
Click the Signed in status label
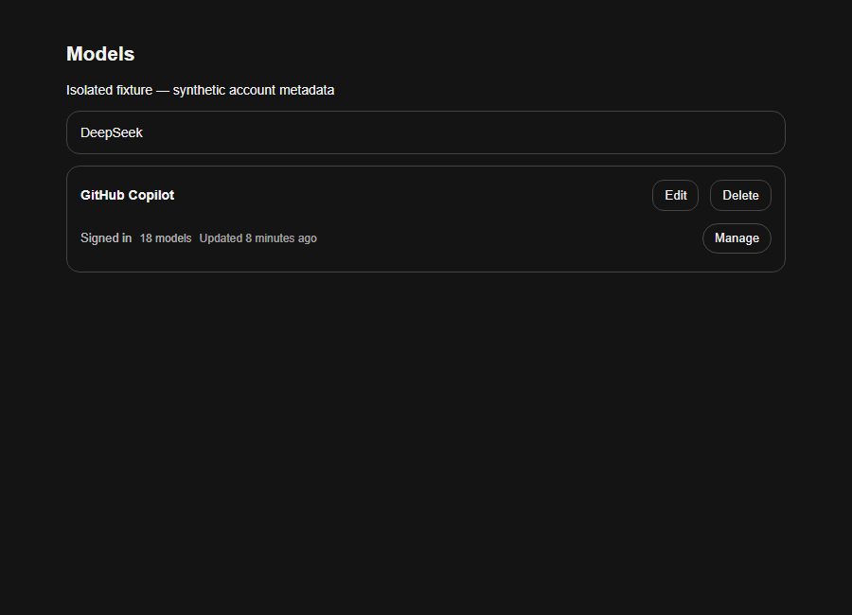click(x=106, y=238)
